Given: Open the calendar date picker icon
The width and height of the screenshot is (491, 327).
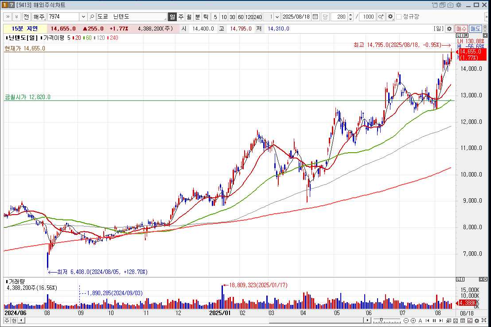Looking at the screenshot, I should 315,17.
